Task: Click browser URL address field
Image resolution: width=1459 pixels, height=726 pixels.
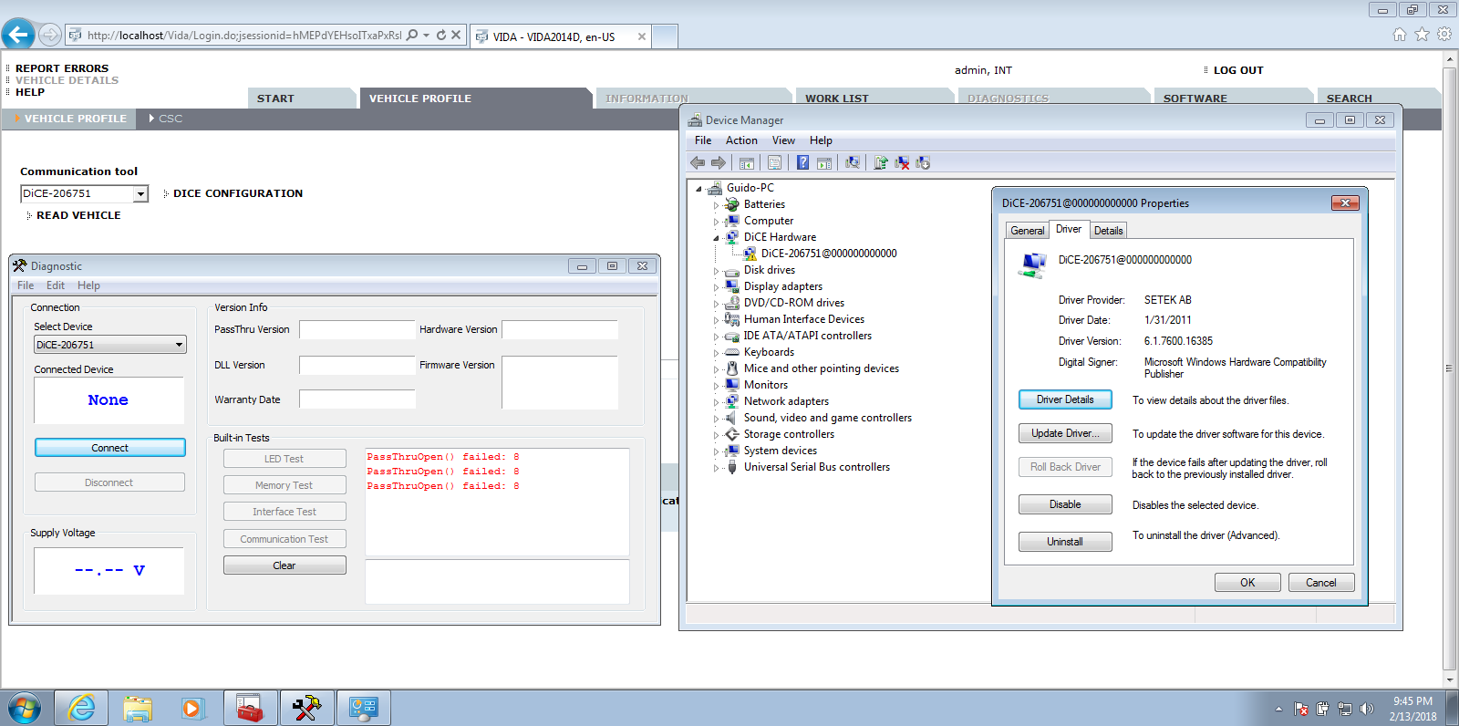Action: [x=243, y=36]
